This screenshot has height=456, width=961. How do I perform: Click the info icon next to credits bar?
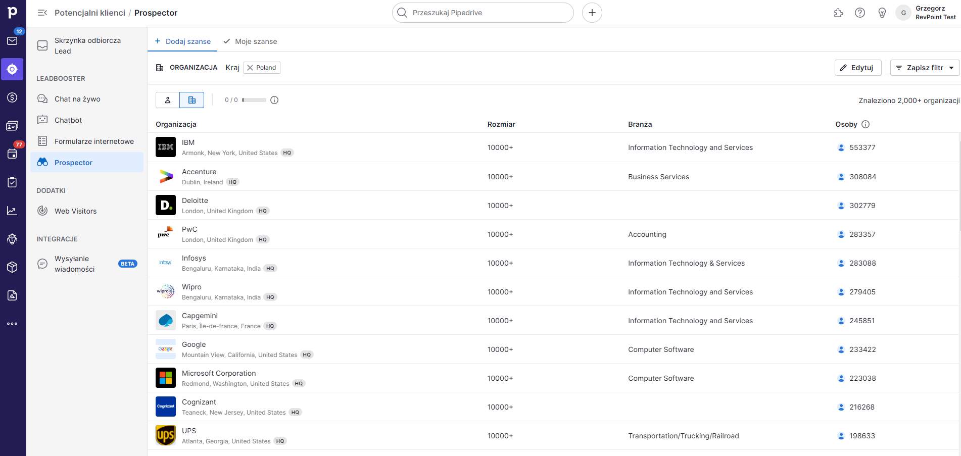[274, 100]
